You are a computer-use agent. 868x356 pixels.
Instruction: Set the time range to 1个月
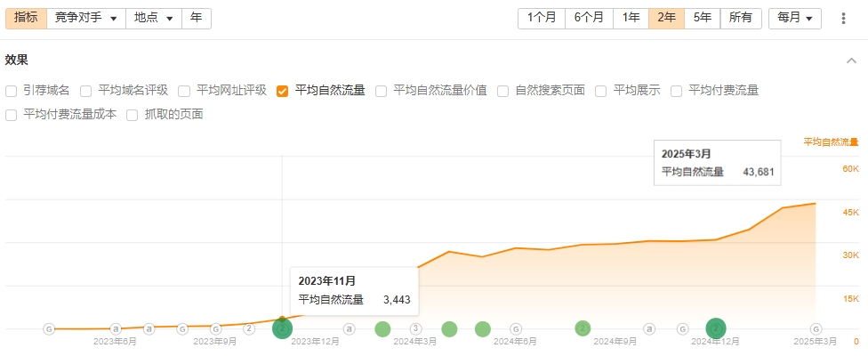point(542,19)
